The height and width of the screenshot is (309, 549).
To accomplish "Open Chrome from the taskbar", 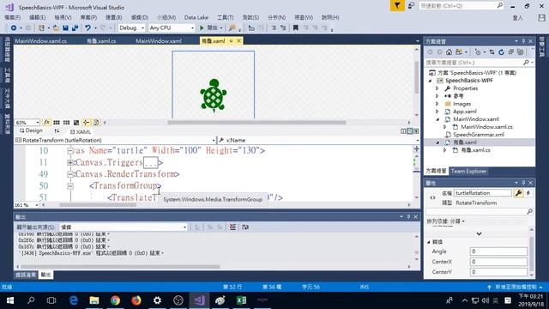I will 115,300.
